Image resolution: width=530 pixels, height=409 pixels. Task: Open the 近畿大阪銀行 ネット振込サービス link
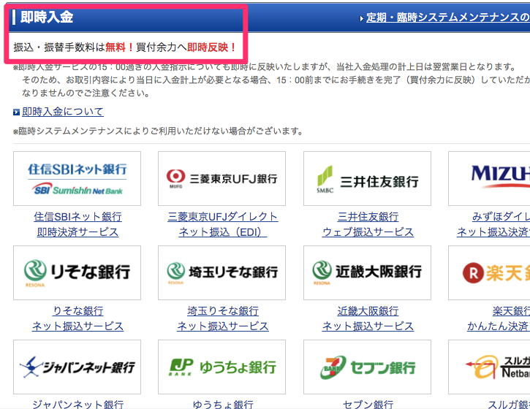click(368, 318)
